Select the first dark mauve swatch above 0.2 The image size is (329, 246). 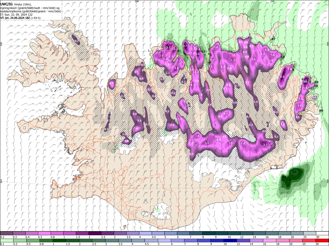pos(6,233)
